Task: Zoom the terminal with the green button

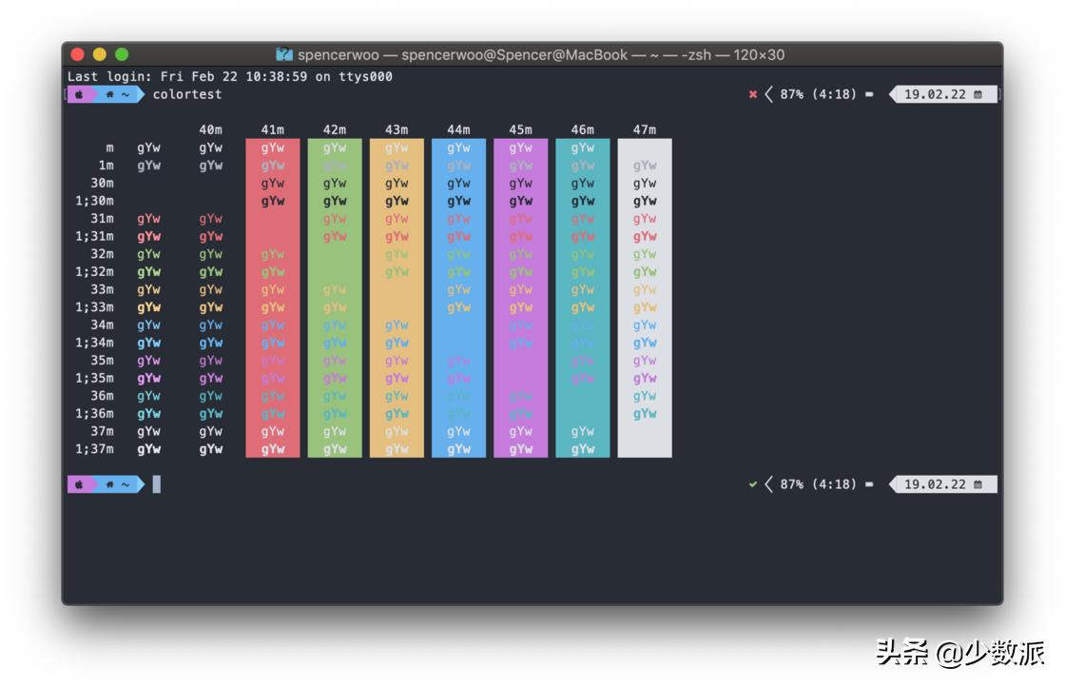Action: 123,54
